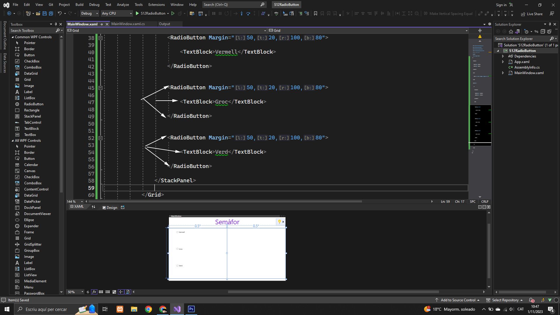
Task: Select the RadioButton control in Toolbox
Action: coord(34,104)
